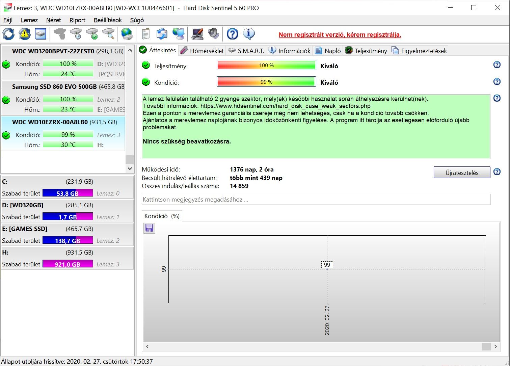Click green check icon of WD10EZRX disk
510x366 pixels.
[x=6, y=135]
